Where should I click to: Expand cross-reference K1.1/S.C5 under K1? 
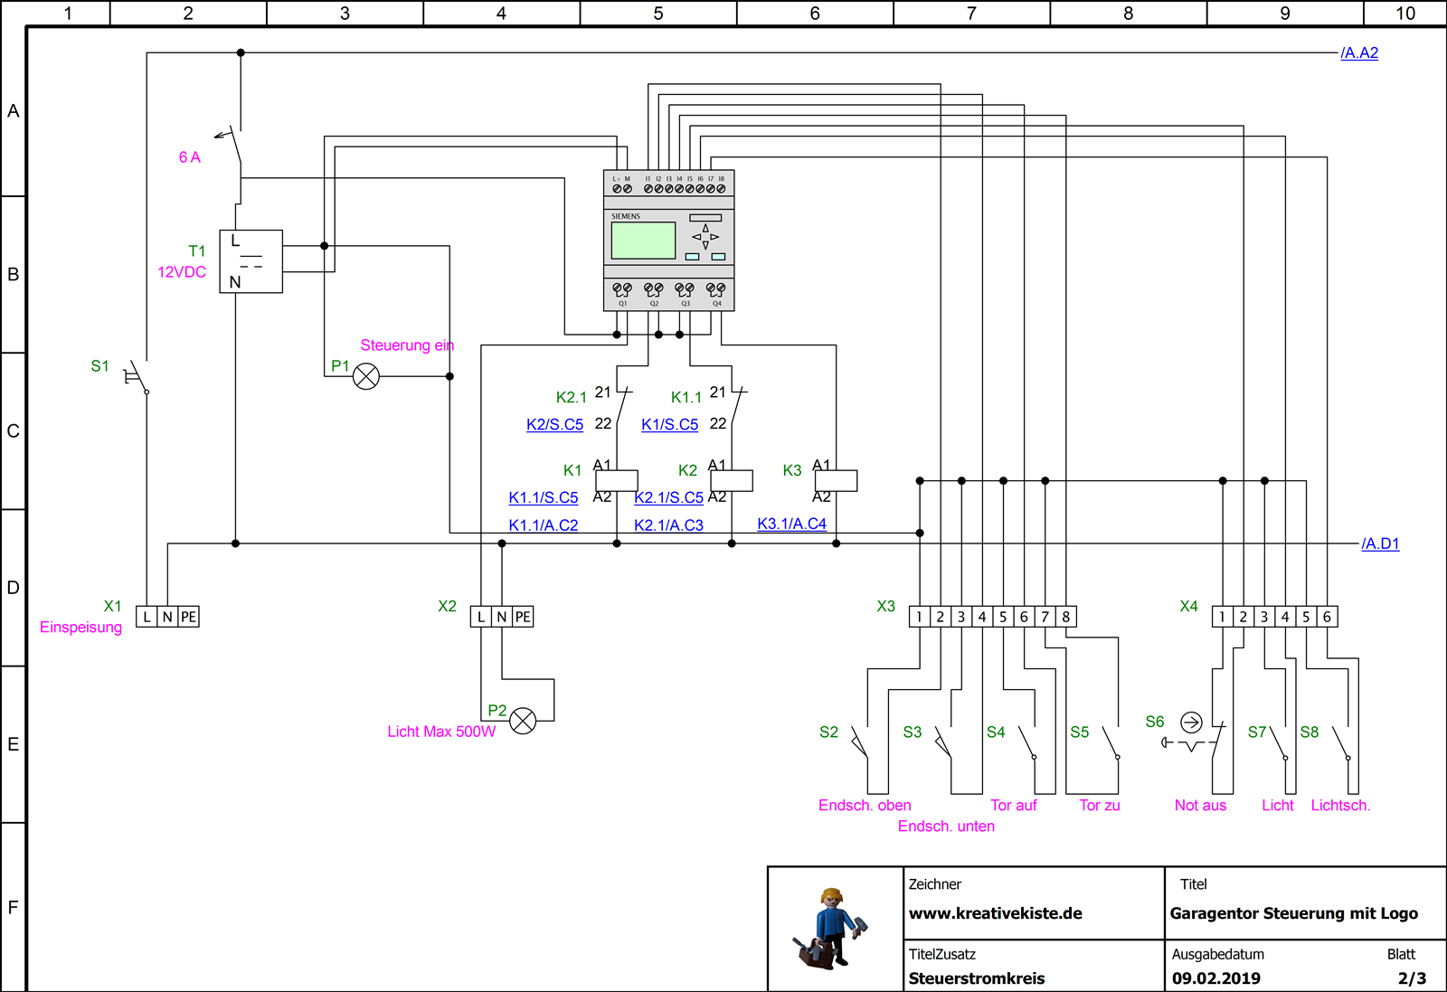(544, 497)
